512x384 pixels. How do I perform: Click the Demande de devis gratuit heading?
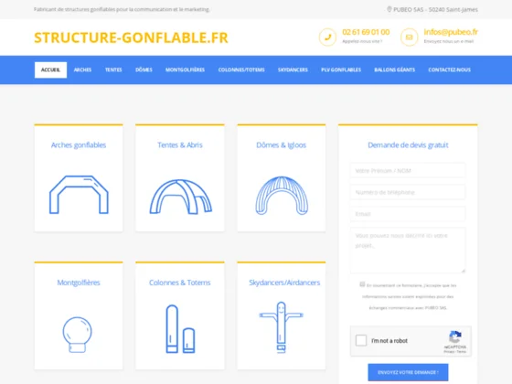point(408,145)
